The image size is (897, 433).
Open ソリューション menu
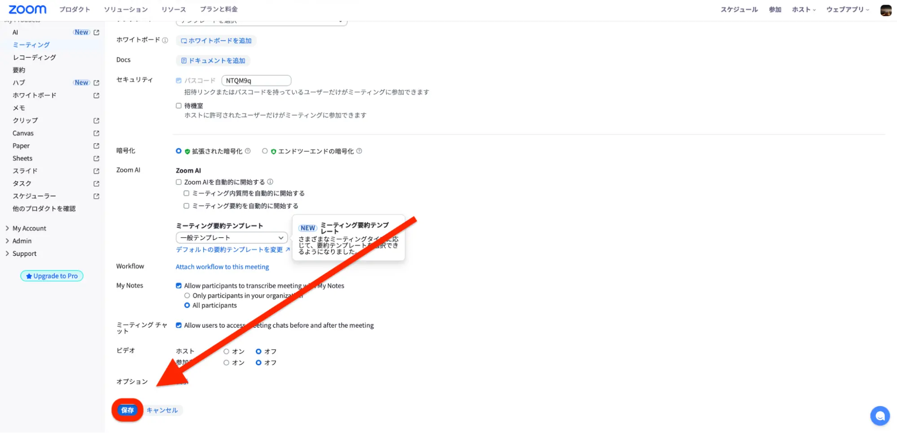(x=126, y=9)
